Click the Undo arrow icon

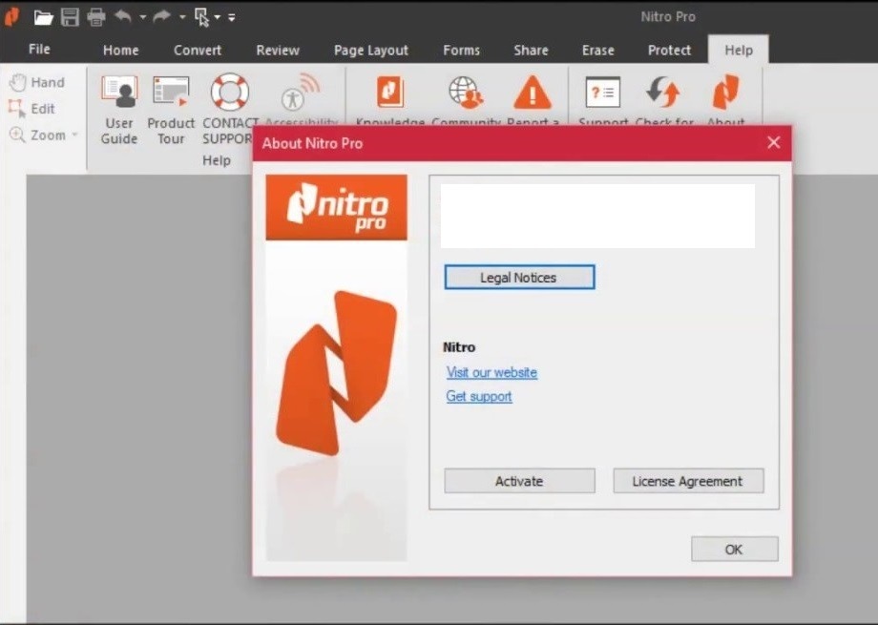coord(123,17)
